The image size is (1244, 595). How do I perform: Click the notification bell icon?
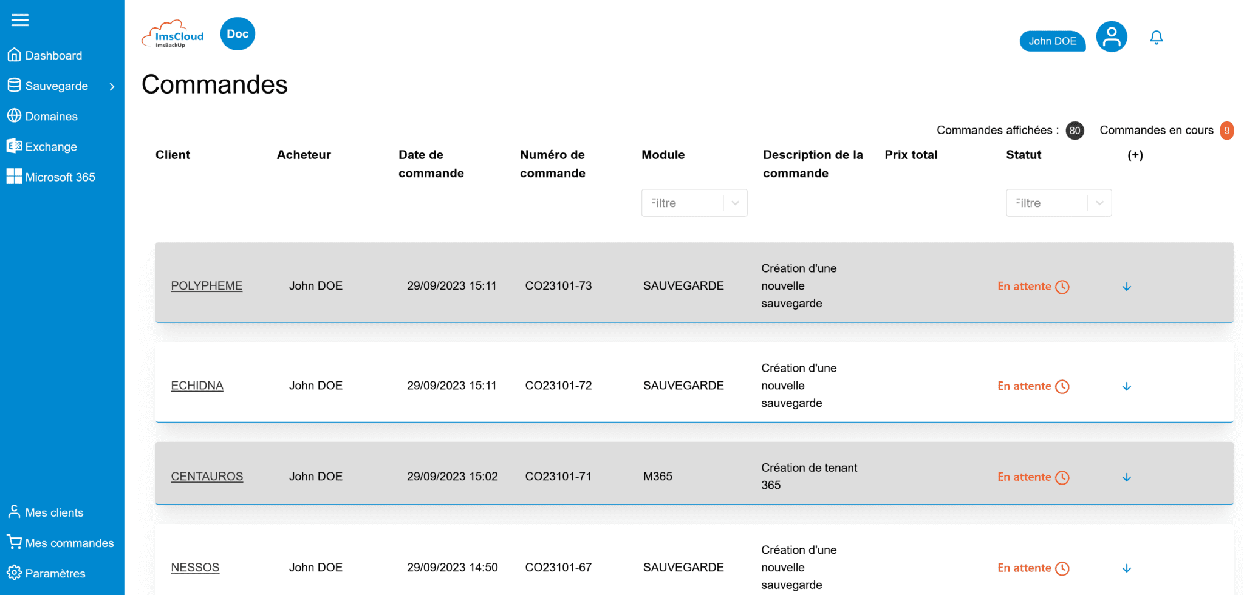1156,38
